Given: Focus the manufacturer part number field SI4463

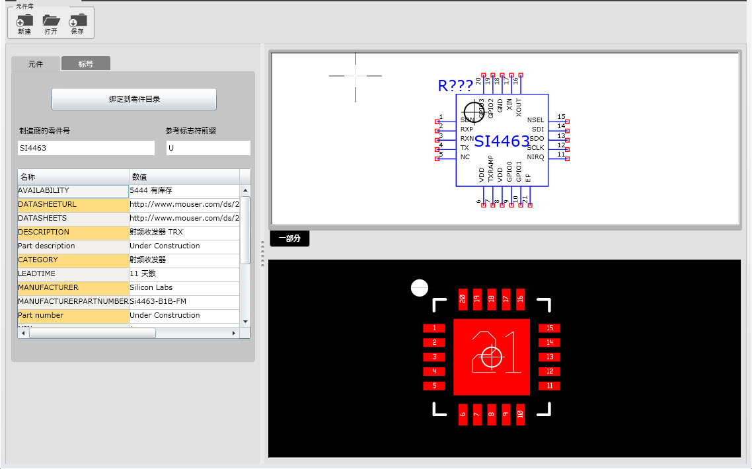Looking at the screenshot, I should [x=87, y=148].
